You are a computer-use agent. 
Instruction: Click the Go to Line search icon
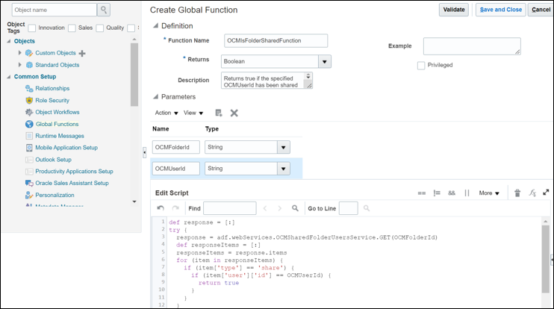(x=367, y=208)
